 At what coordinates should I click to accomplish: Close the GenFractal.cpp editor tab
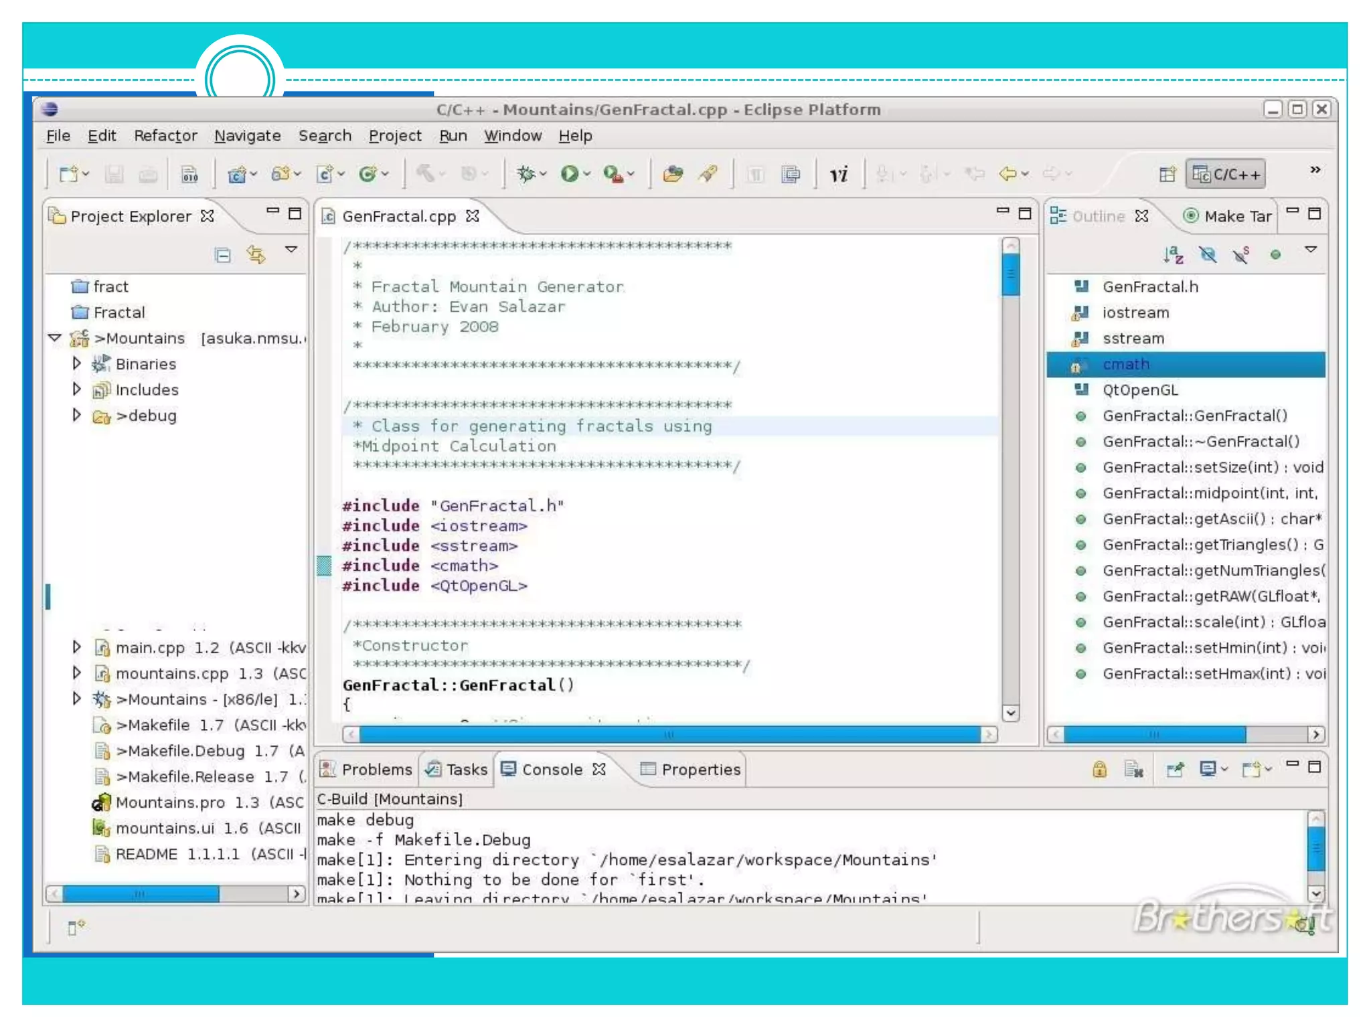(473, 216)
